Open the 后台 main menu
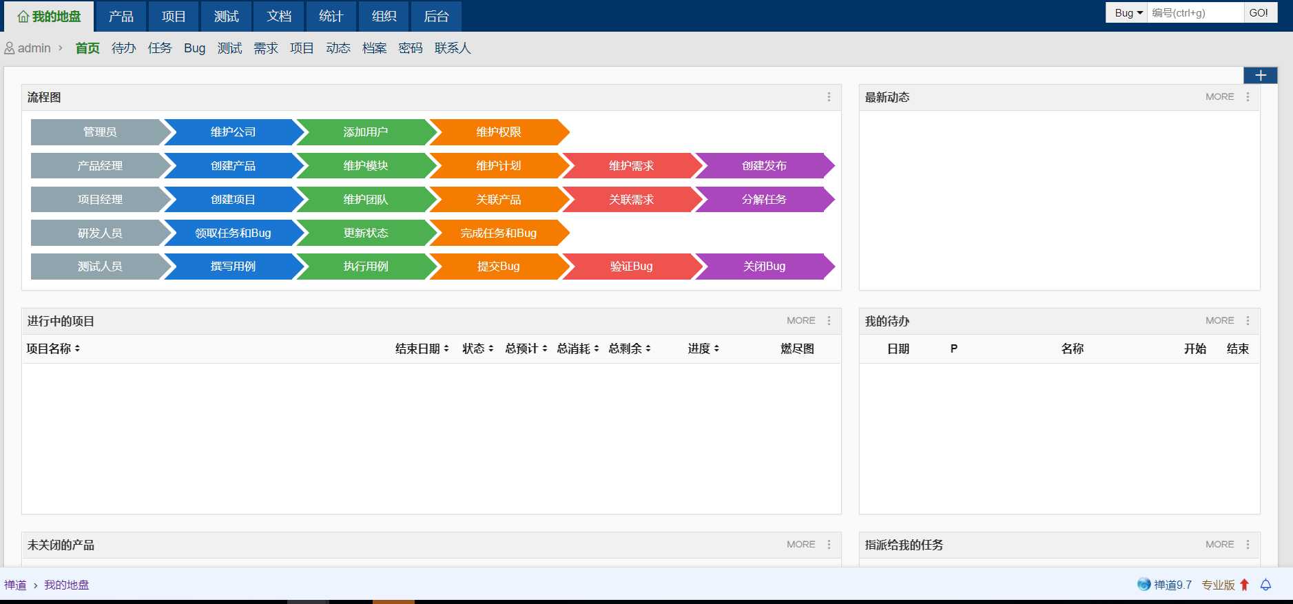 coord(436,16)
